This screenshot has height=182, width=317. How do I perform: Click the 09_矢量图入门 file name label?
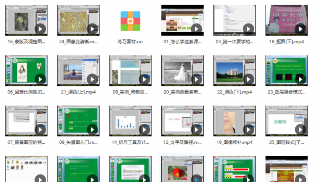click(x=78, y=142)
